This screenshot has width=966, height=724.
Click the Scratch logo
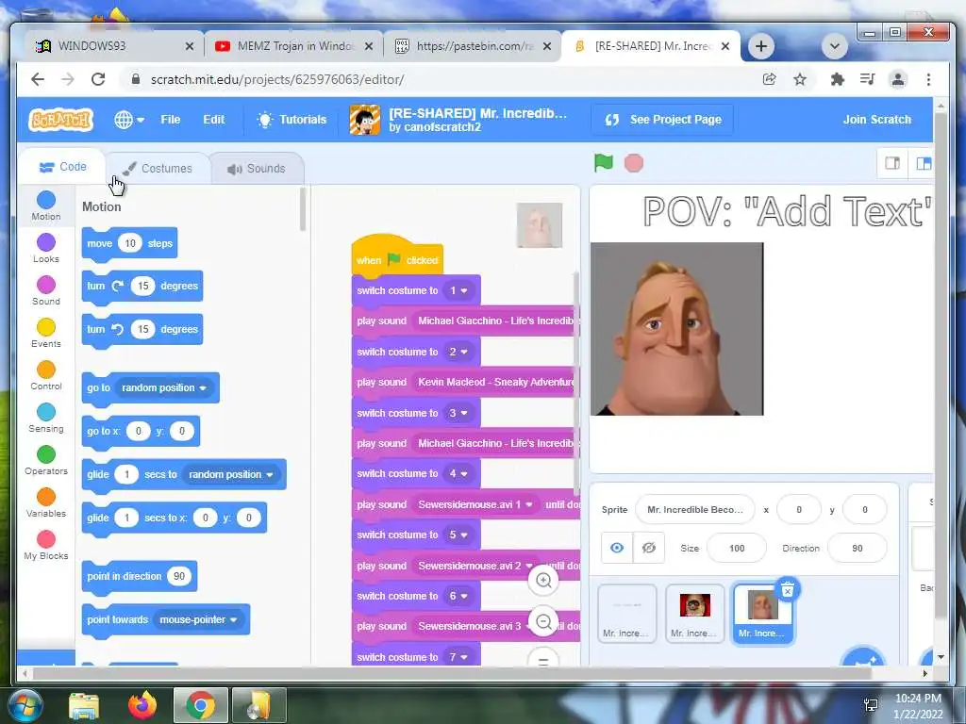61,120
